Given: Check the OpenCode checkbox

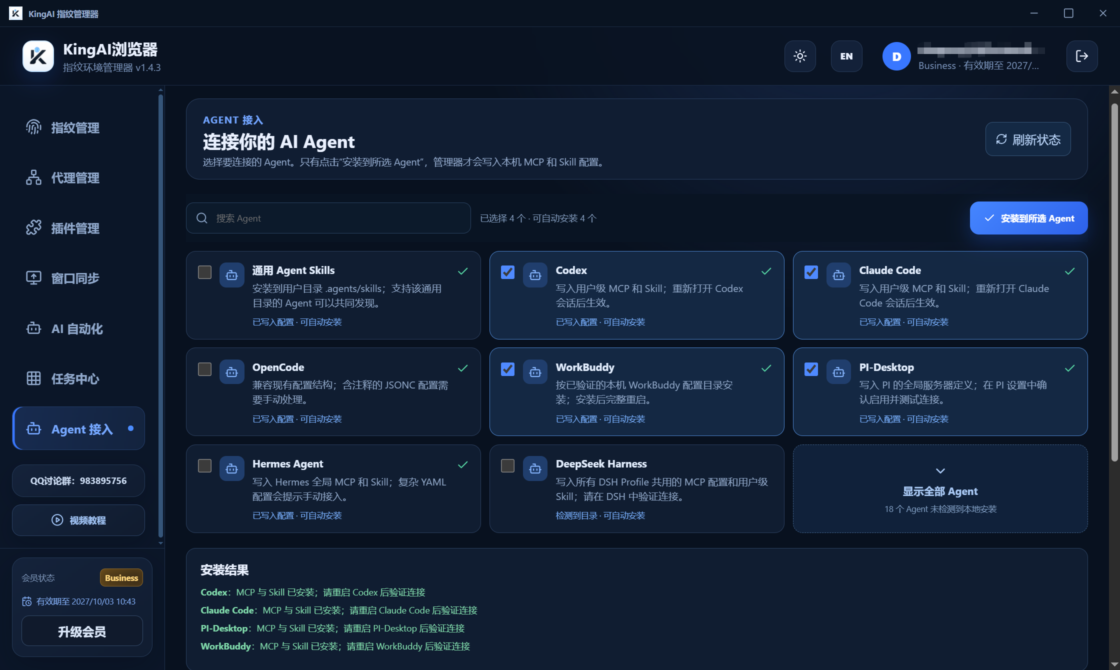Looking at the screenshot, I should (204, 369).
